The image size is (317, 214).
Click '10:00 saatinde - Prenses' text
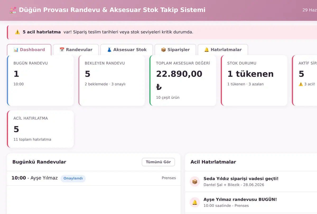226,206
